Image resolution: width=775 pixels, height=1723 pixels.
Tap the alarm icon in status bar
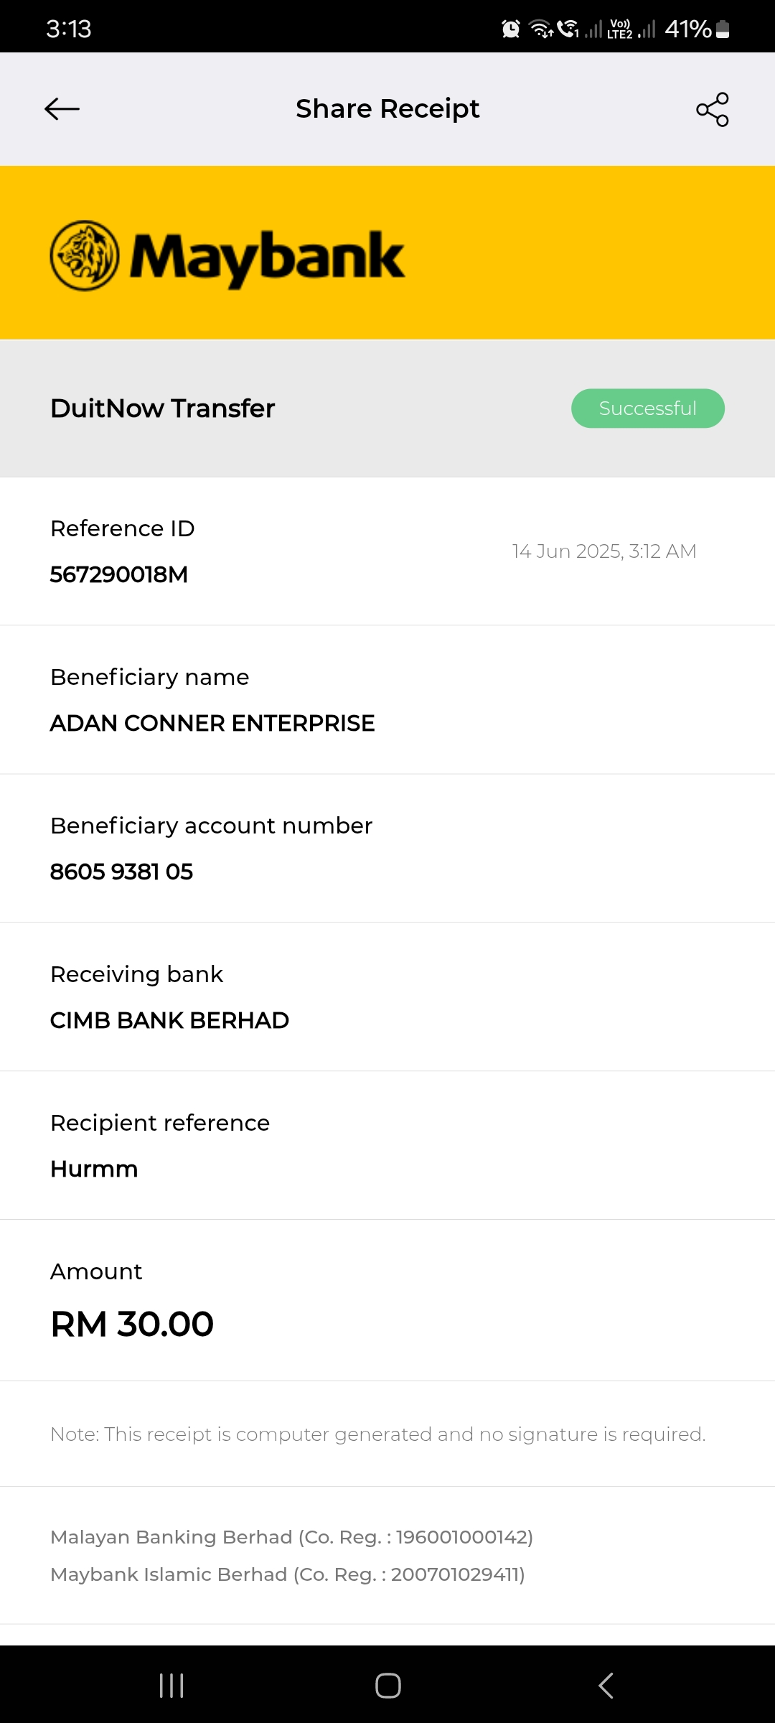(x=510, y=29)
